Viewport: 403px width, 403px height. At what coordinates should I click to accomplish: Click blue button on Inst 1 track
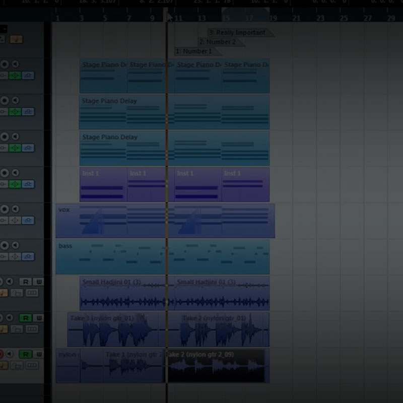pyautogui.click(x=28, y=184)
